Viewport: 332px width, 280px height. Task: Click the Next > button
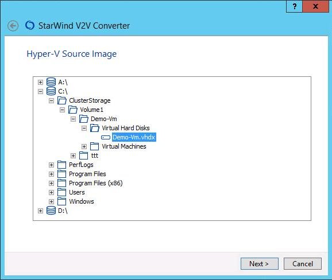click(260, 264)
